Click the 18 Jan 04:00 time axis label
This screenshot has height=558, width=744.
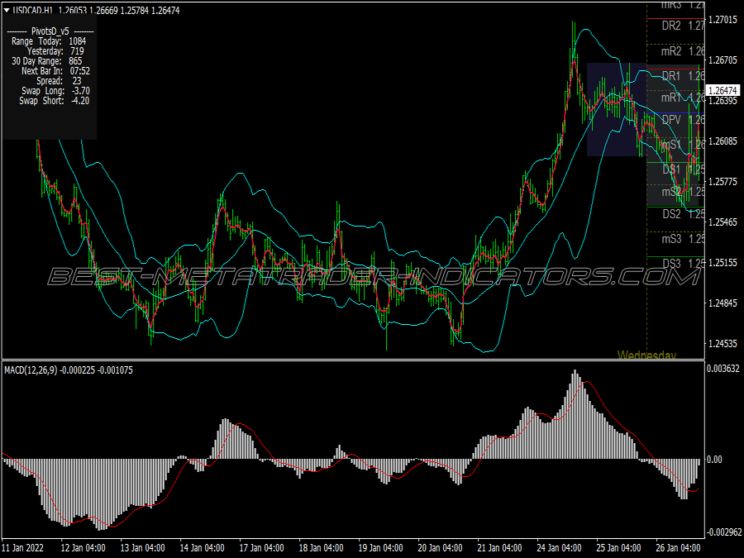(322, 548)
